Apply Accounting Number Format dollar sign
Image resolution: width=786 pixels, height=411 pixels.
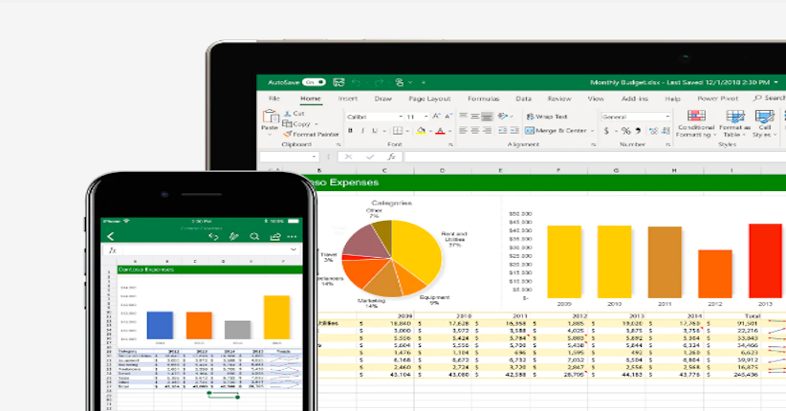coord(606,131)
